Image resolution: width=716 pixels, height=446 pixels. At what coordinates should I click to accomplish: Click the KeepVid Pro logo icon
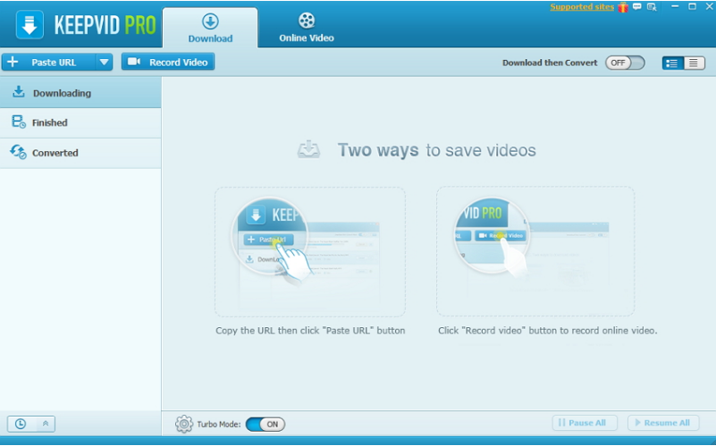(30, 25)
